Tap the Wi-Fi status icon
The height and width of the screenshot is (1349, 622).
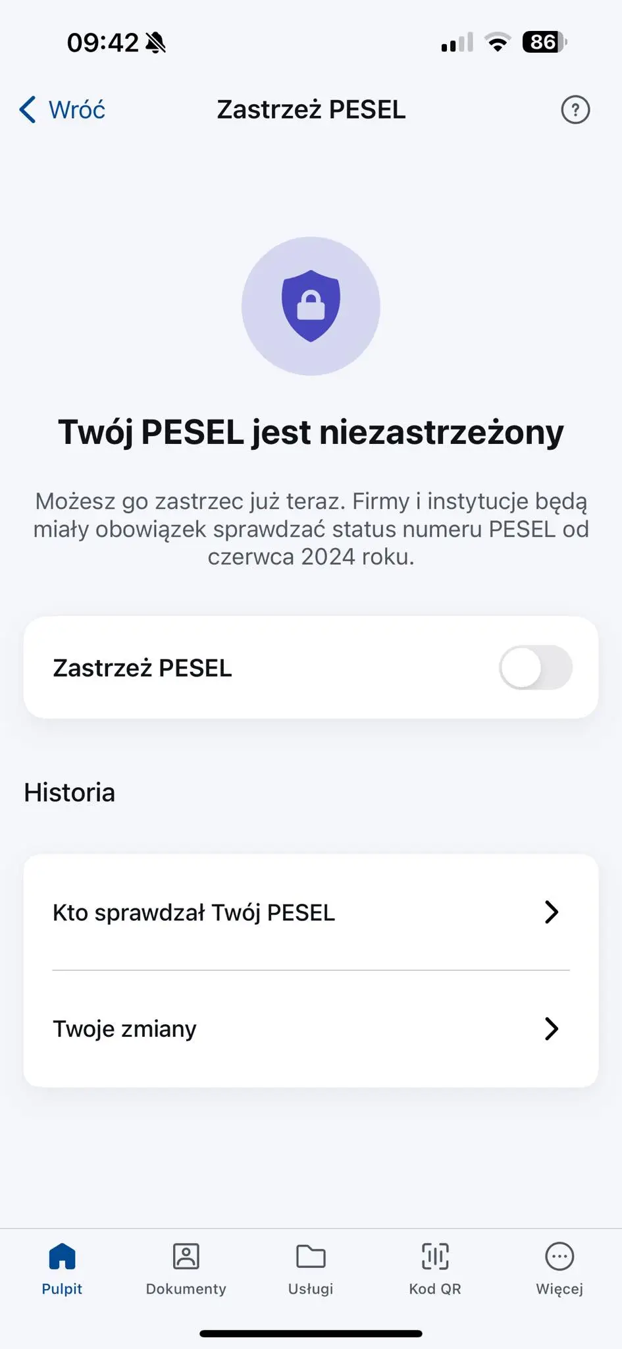click(x=498, y=42)
